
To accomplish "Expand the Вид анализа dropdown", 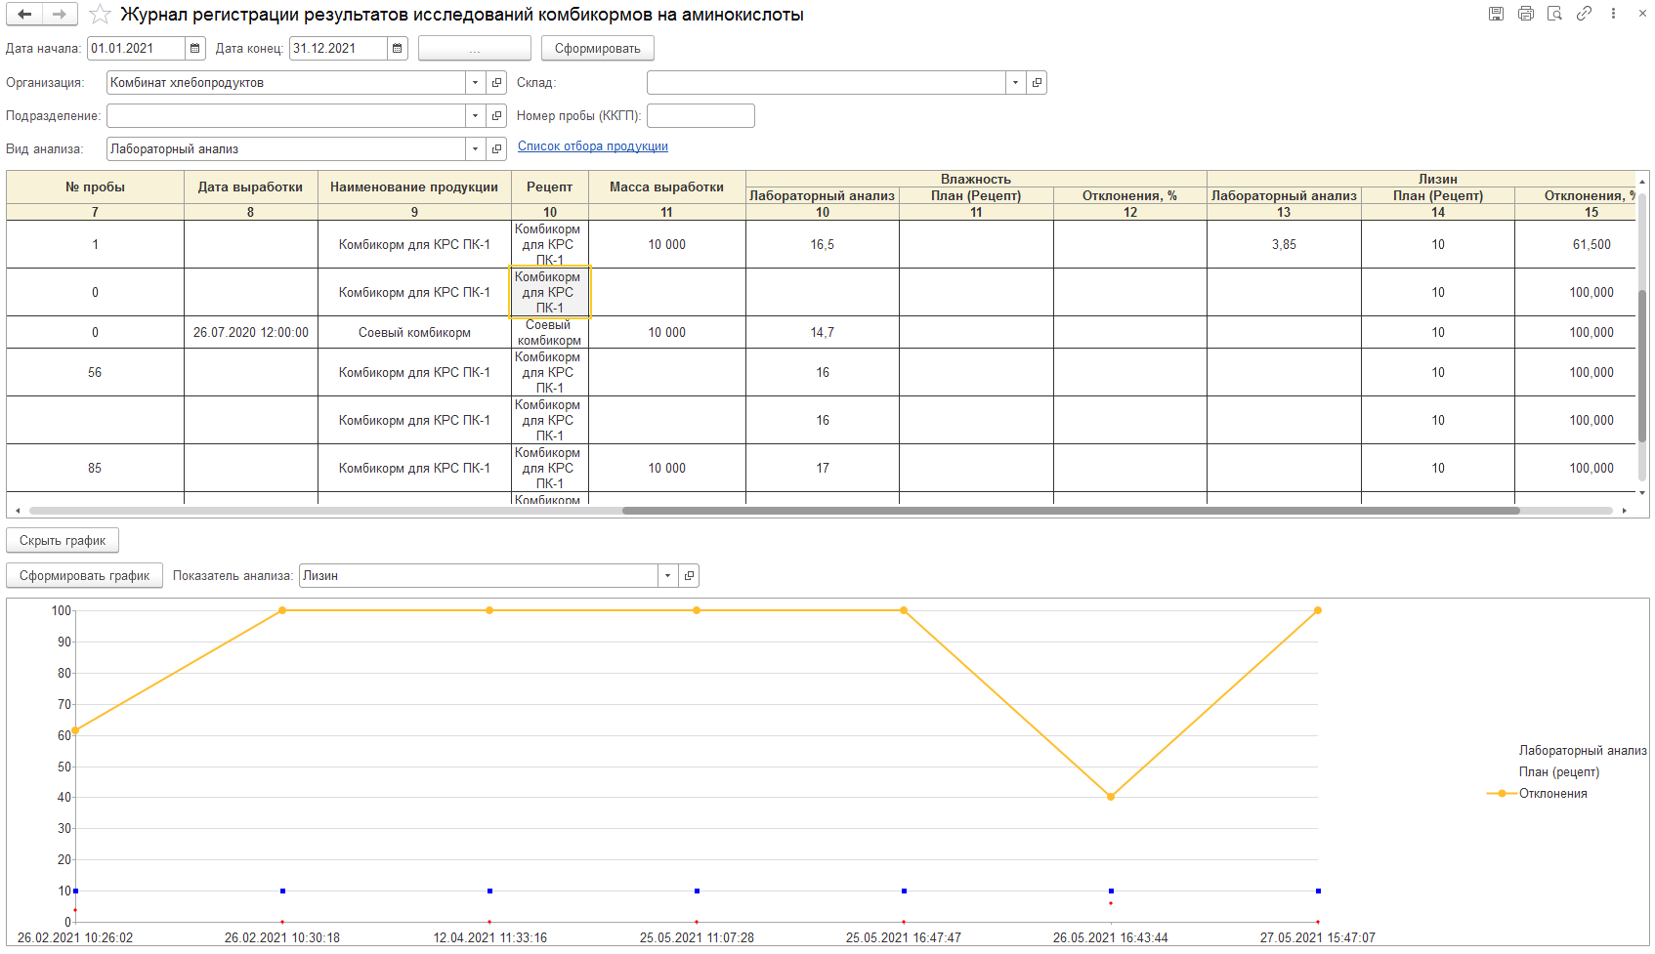I will (x=476, y=149).
